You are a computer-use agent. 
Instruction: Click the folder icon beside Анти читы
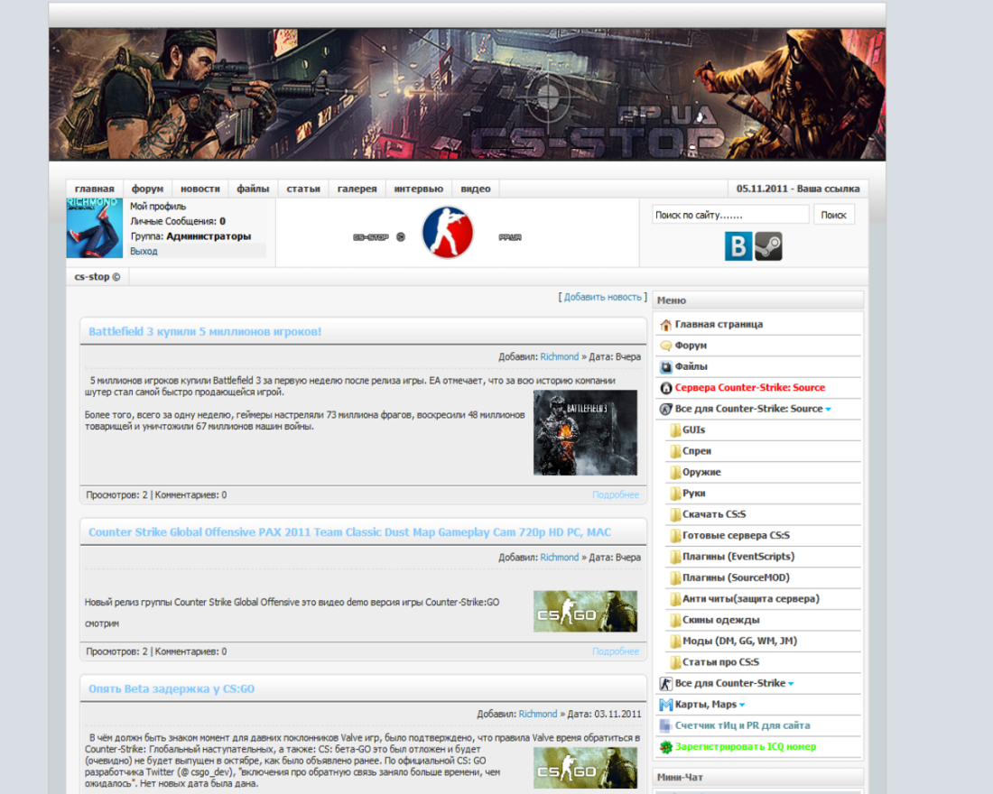(x=675, y=599)
